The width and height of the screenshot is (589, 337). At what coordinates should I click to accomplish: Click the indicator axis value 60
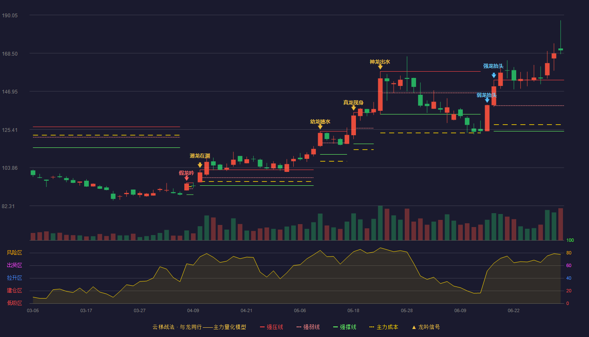click(568, 265)
